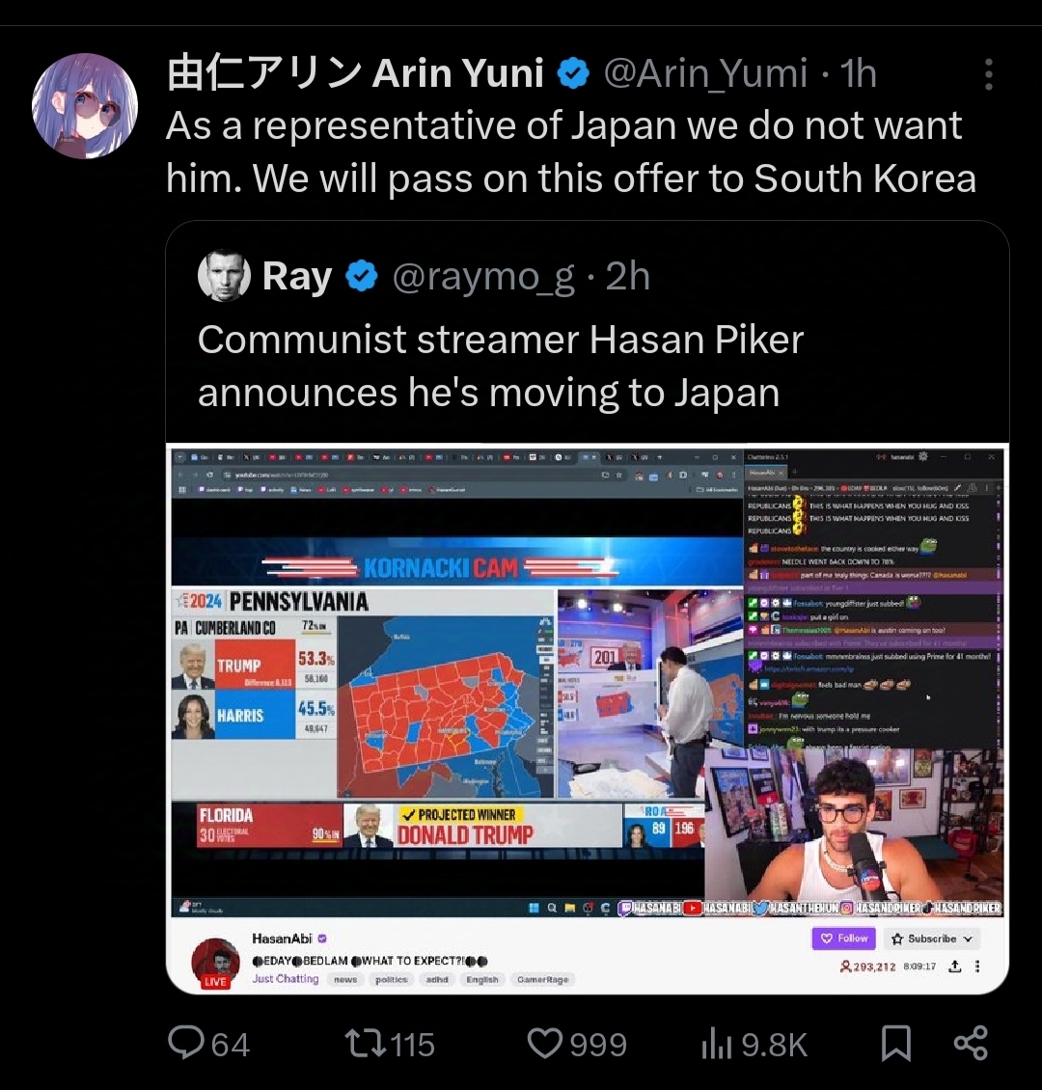Open the @raymo_g handle link
The image size is (1042, 1090).
tap(483, 277)
